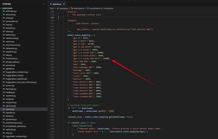Open bedrock.py file

10,35
